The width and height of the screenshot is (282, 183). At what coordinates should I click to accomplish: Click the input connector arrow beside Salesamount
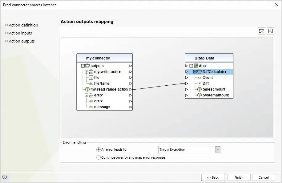pos(187,89)
